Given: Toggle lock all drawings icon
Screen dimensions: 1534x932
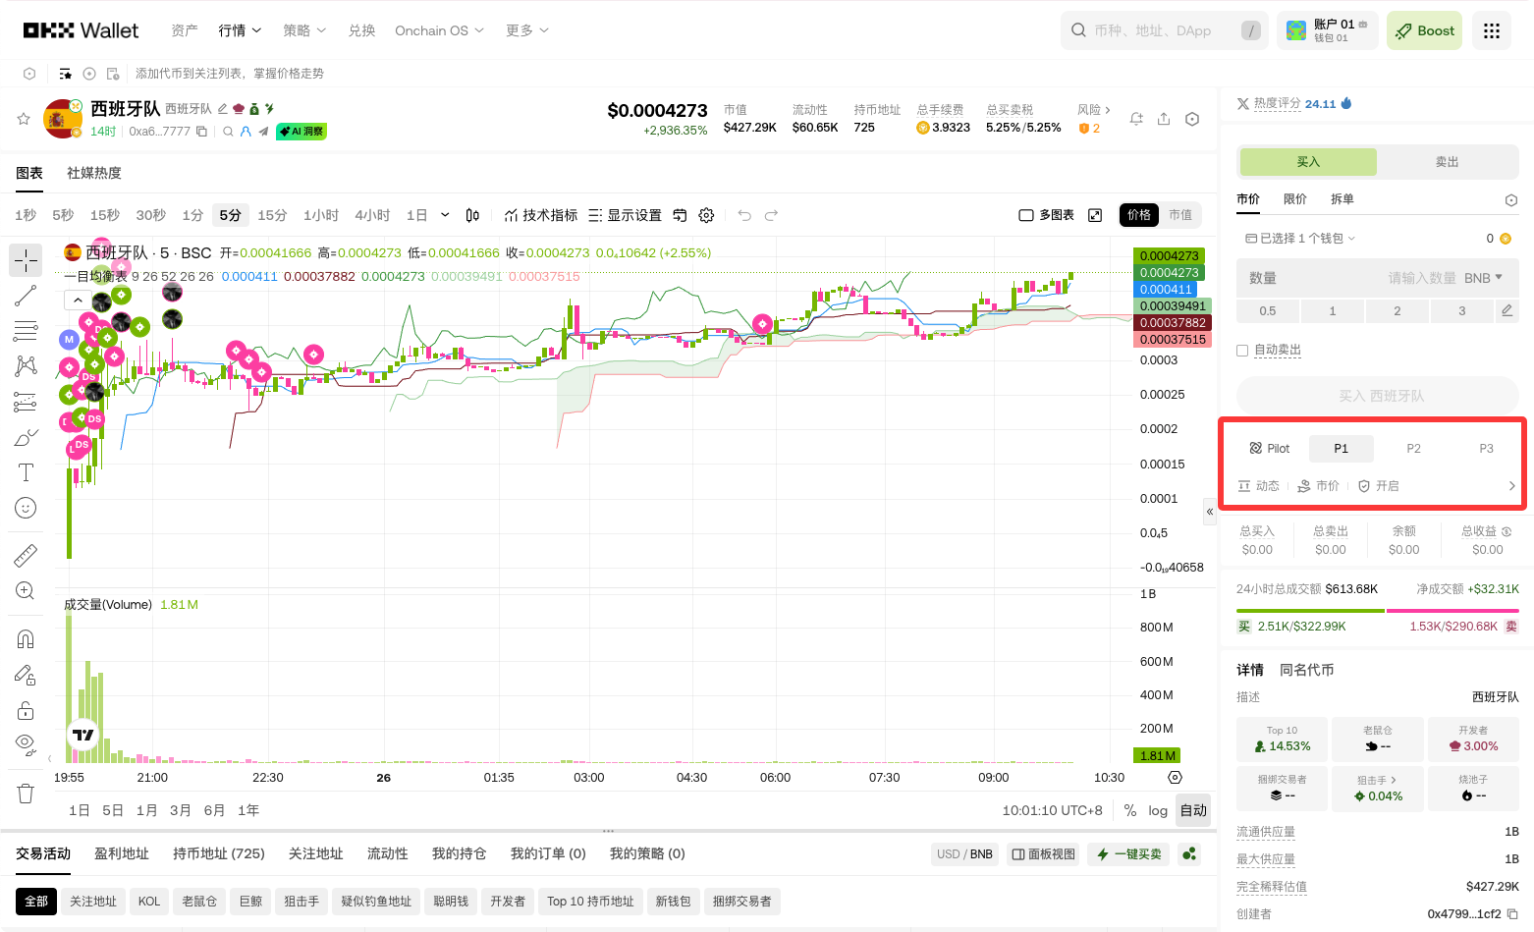Looking at the screenshot, I should point(26,710).
